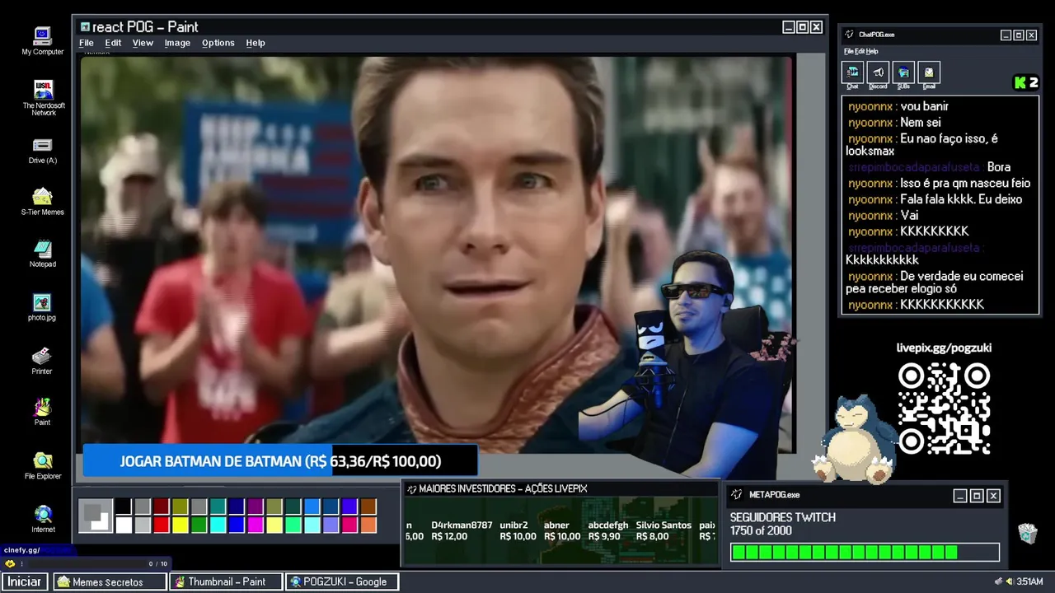Click investor D4rkman8787 in the ticker
Viewport: 1055px width, 593px height.
462,530
